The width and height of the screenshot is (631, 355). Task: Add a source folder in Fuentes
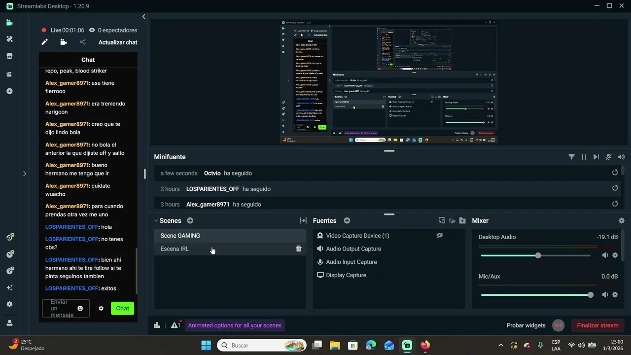coord(462,221)
